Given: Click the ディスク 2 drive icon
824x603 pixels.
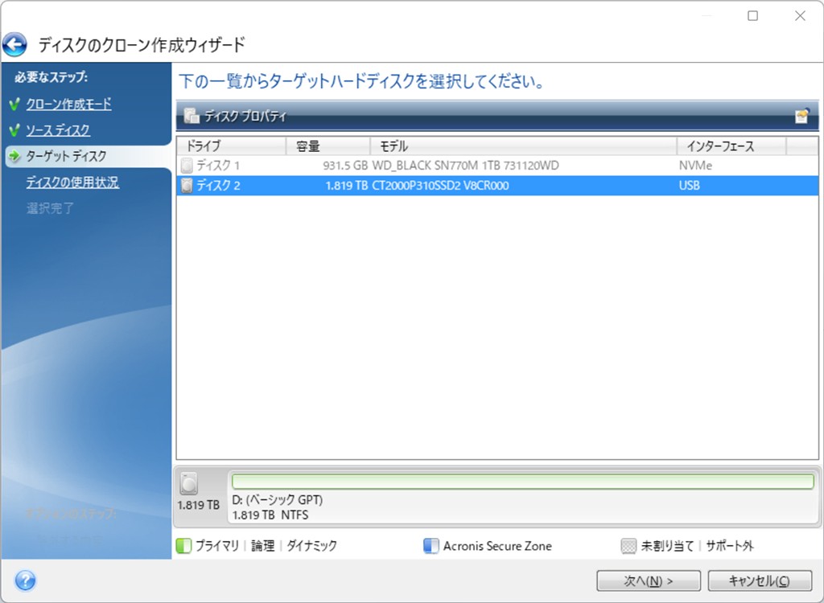Looking at the screenshot, I should (x=187, y=186).
